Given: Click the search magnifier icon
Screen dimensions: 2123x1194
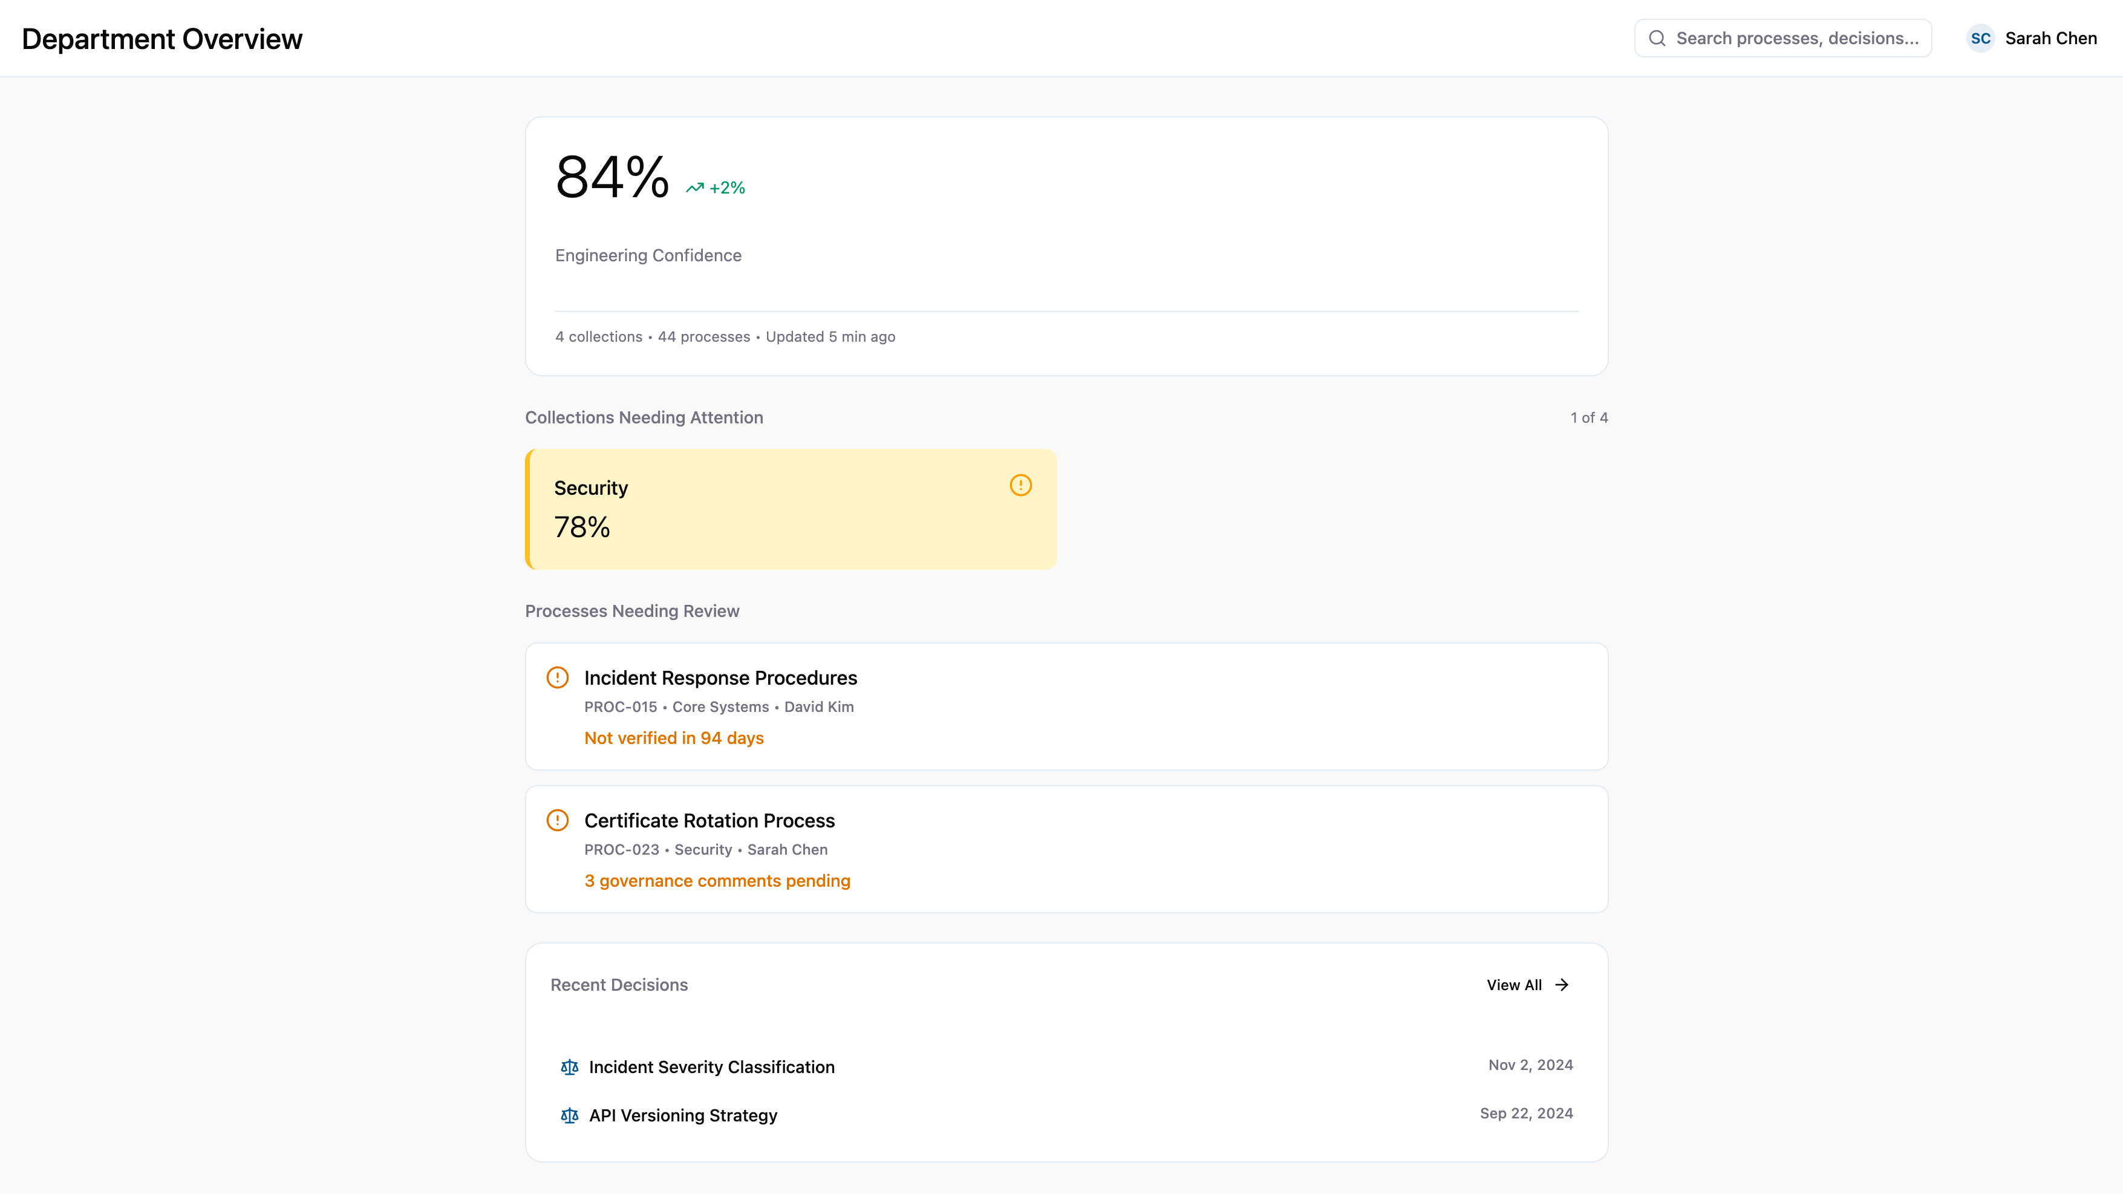Looking at the screenshot, I should [x=1657, y=39].
